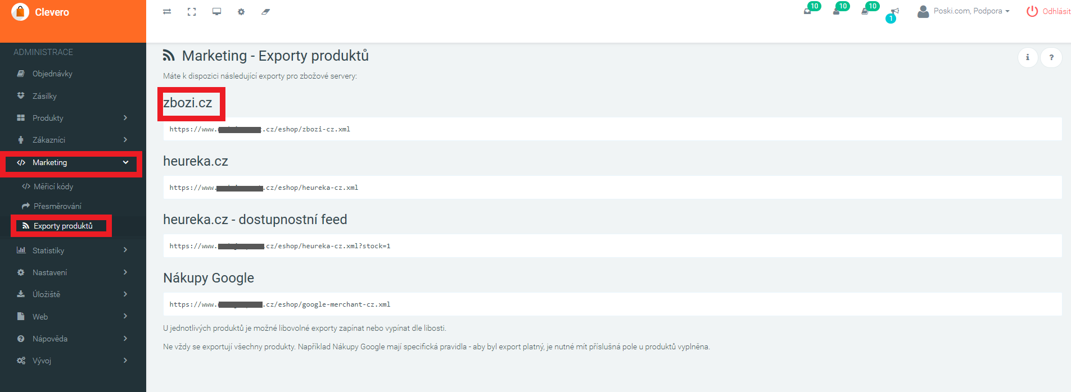The image size is (1071, 392).
Task: Toggle fullscreen with the corner-brackets icon
Action: [x=192, y=12]
